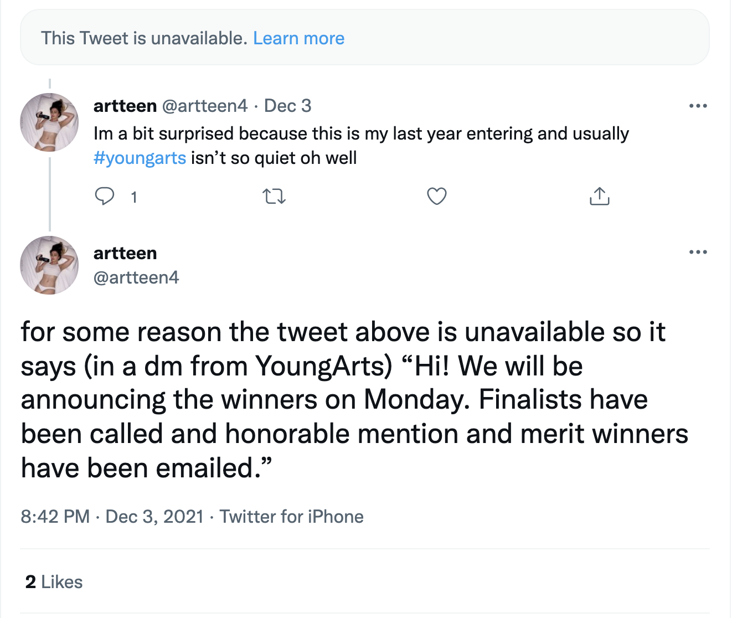The image size is (732, 618).
Task: Click the Learn more link
Action: click(x=298, y=38)
